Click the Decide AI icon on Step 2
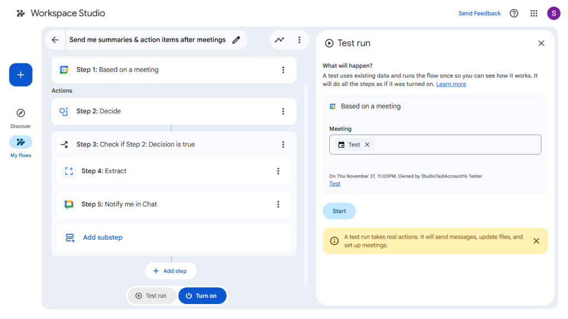This screenshot has width=568, height=319. tap(64, 112)
